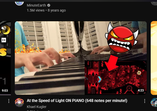The width and height of the screenshot is (157, 111).
Task: Click the big red arrow on thumbnail
Action: 112,63
